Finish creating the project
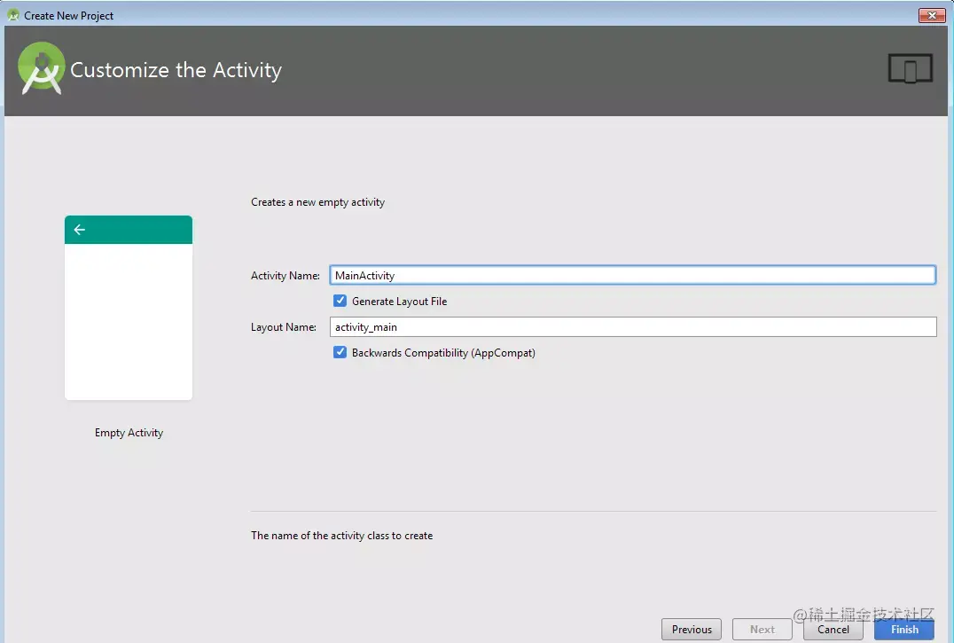The height and width of the screenshot is (643, 954). [904, 629]
